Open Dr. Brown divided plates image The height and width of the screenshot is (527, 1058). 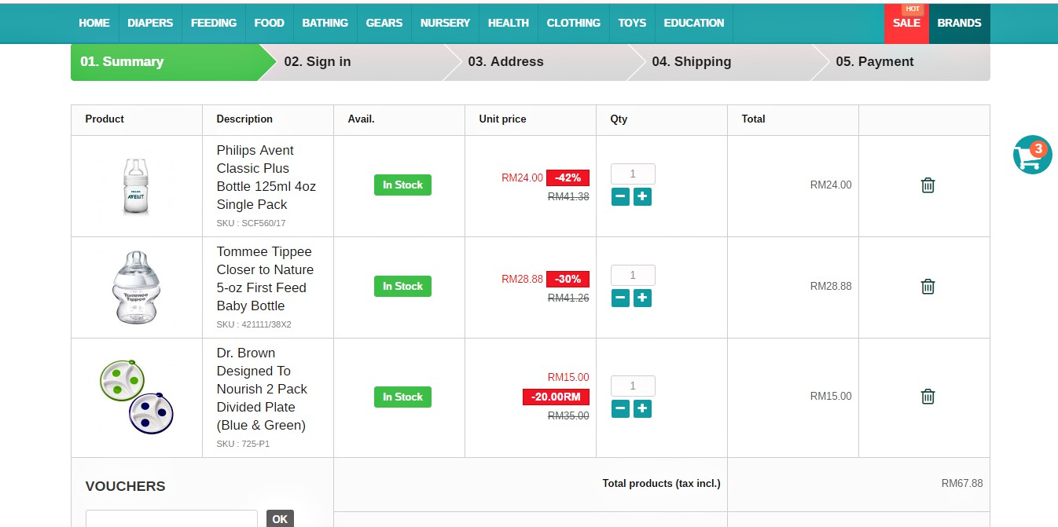(x=136, y=397)
